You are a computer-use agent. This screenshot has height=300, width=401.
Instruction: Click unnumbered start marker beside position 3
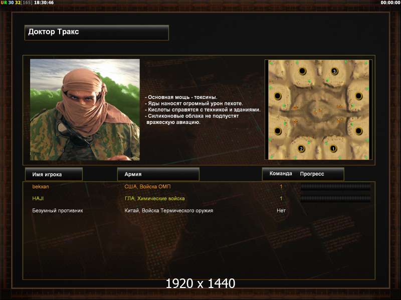[x=303, y=71]
